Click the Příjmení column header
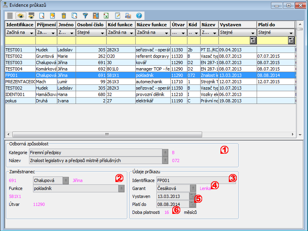 [46, 25]
